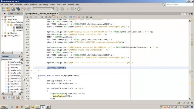Click the Comment editor toolbar icon
Screen dimensions: 194x109
[87, 17]
